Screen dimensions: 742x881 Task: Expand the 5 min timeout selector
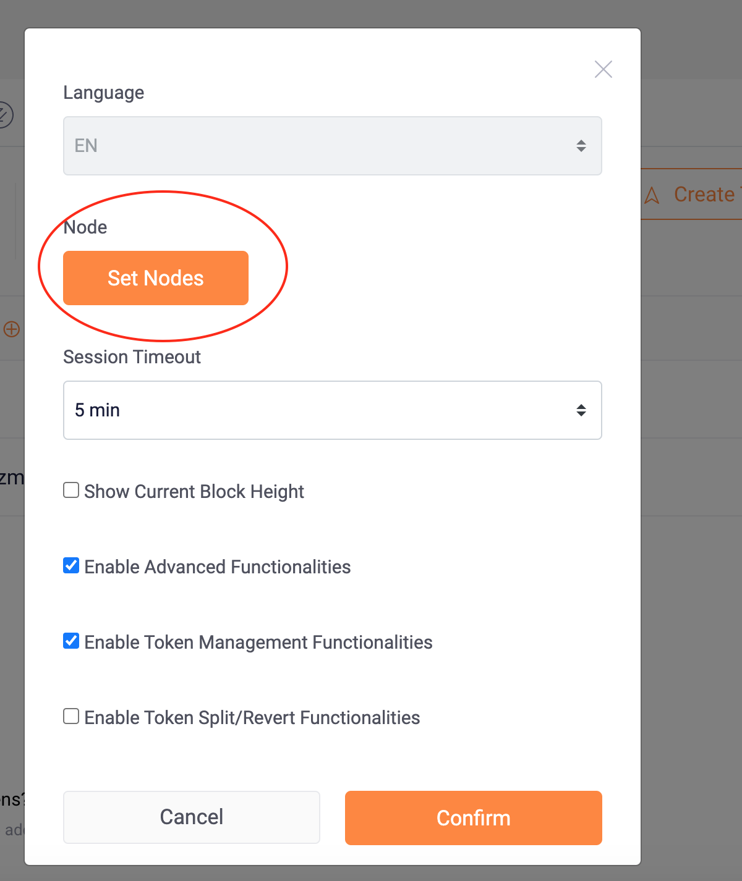[332, 410]
